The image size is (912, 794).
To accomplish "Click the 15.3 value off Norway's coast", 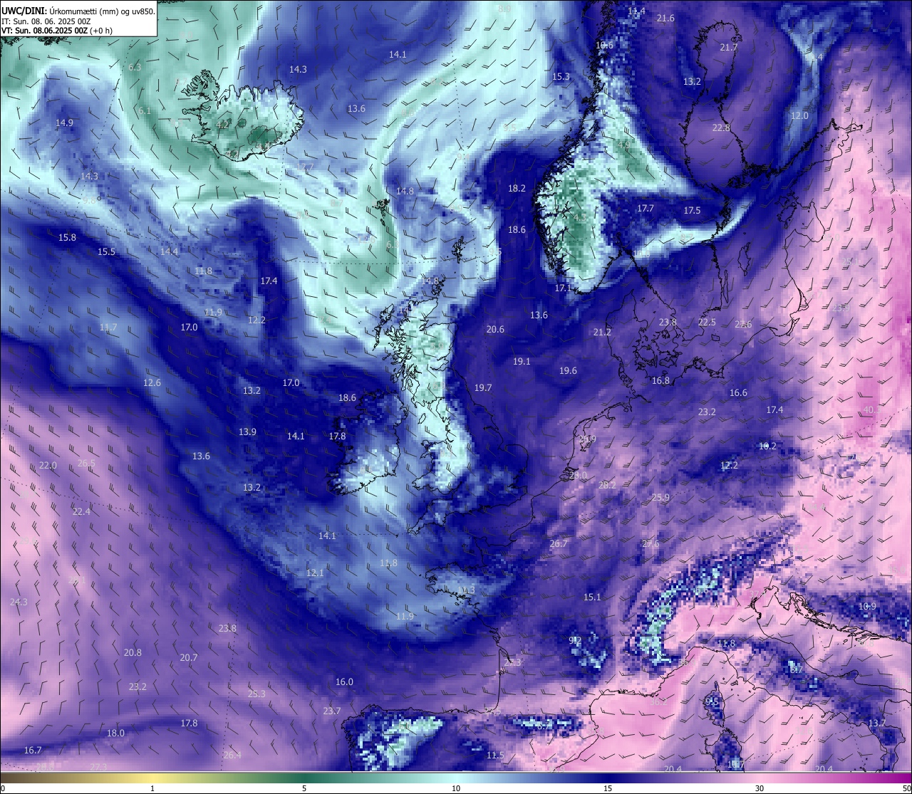I will pos(561,76).
